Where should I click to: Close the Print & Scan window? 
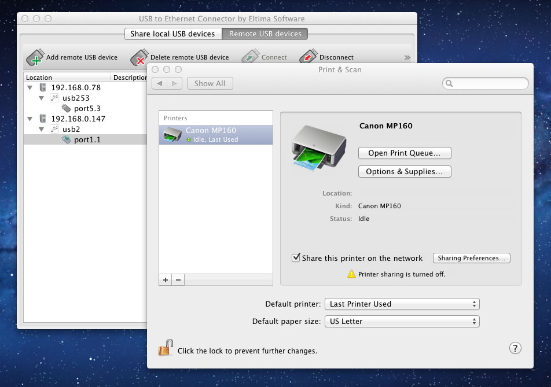point(155,69)
